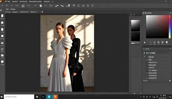The height and width of the screenshot is (99, 172).
Task: Open the Windows Start button
Action: point(2,97)
